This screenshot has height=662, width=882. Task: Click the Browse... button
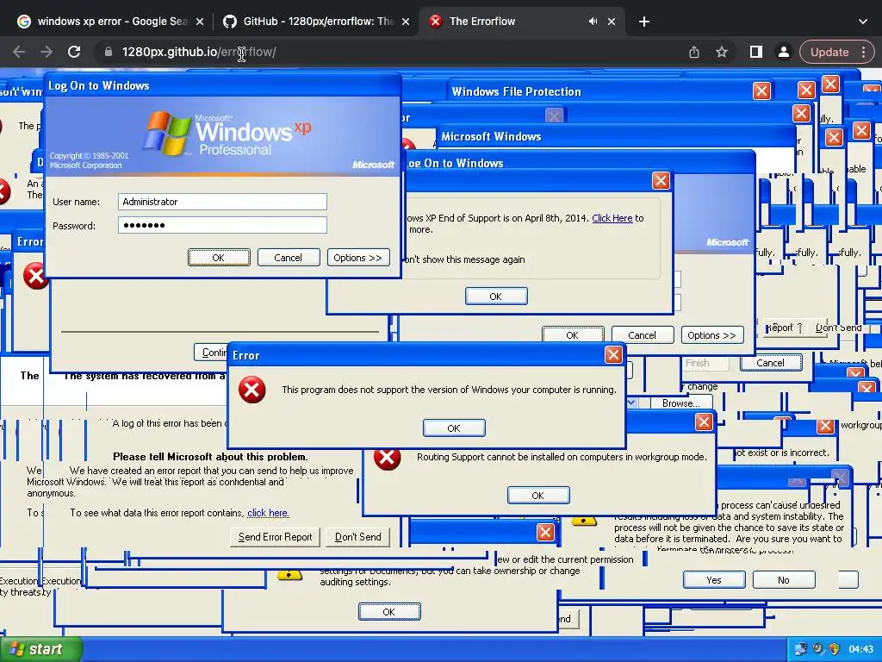(681, 403)
